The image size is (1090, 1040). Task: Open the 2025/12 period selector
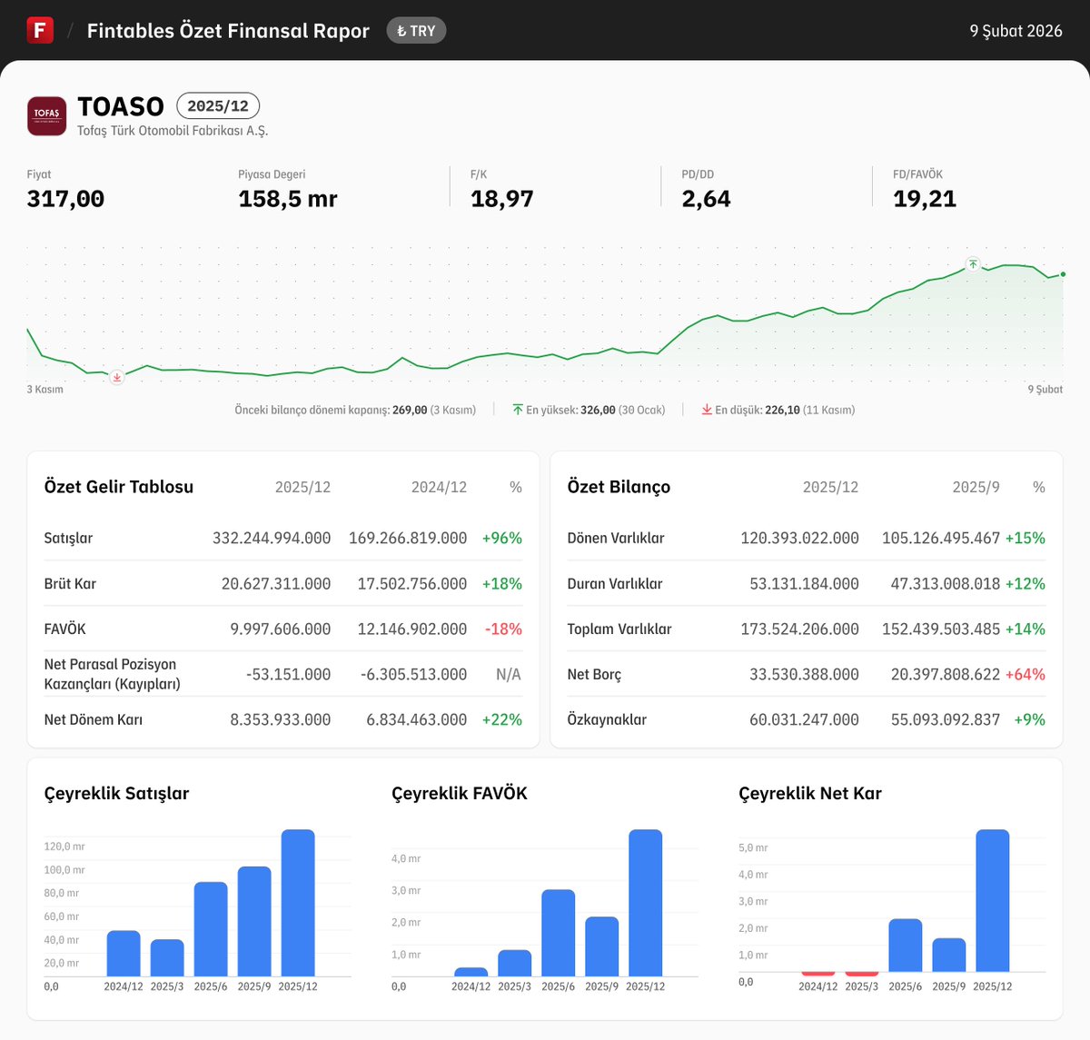(218, 105)
